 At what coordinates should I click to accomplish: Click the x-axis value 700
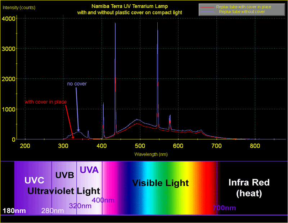click(217, 146)
